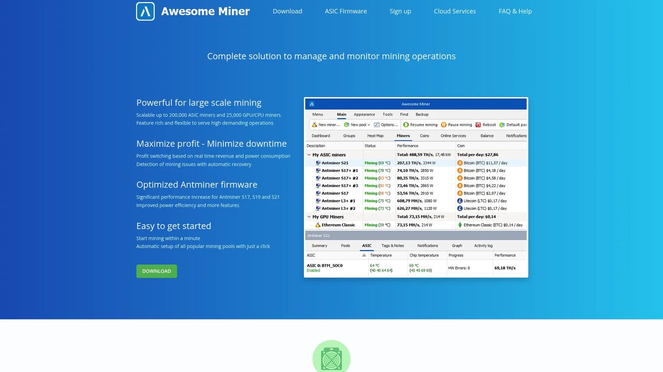The image size is (663, 372).
Task: Click the Options toolbar icon
Action: point(377,125)
